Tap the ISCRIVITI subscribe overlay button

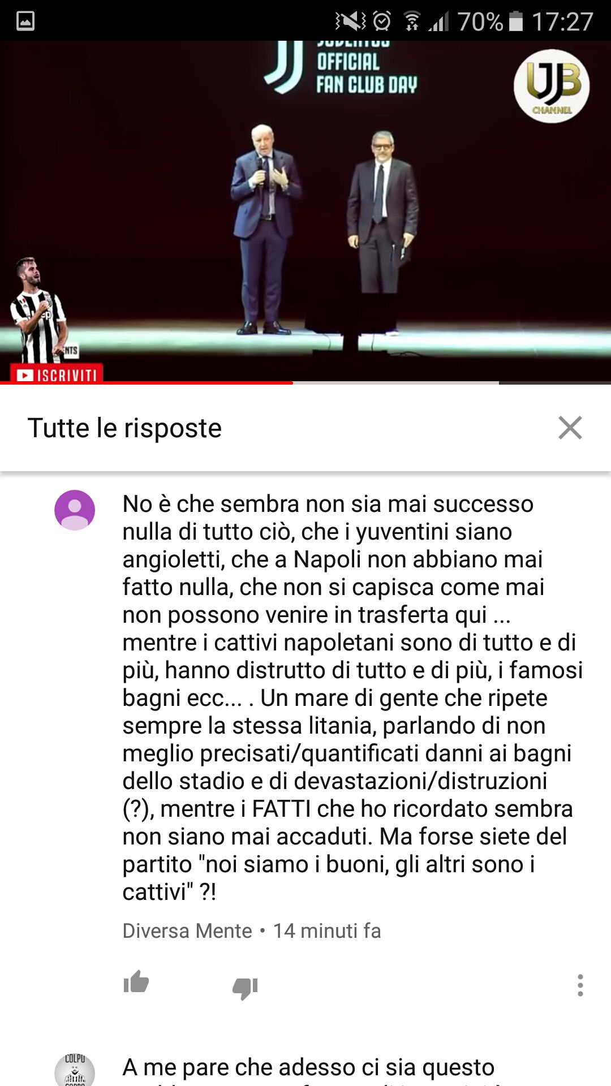(57, 373)
